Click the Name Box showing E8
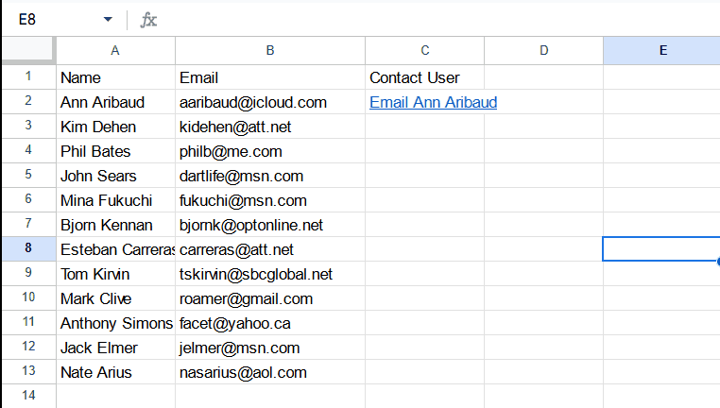The image size is (720, 408). click(x=52, y=20)
